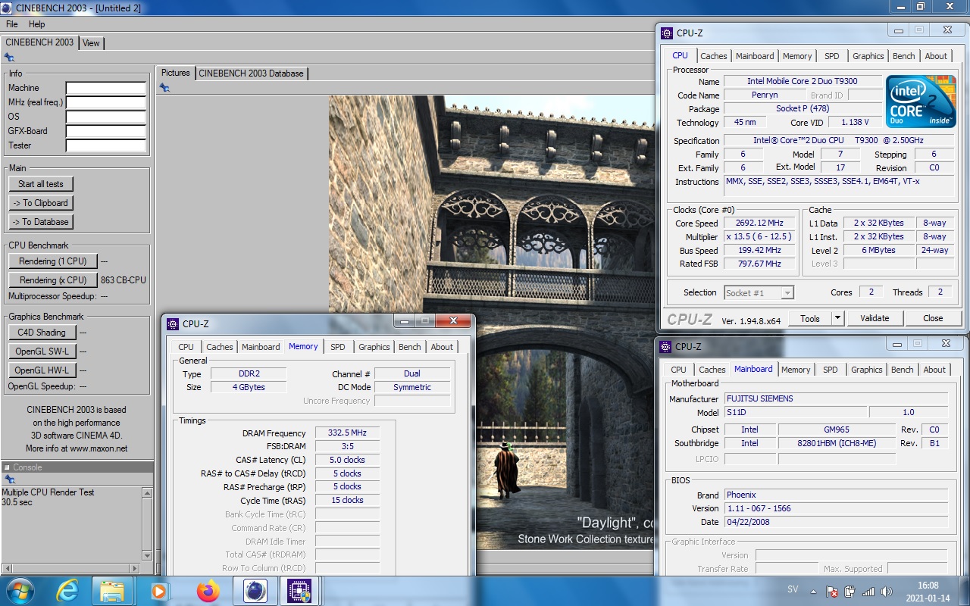
Task: Click the Console scroll right arrow
Action: tap(136, 567)
